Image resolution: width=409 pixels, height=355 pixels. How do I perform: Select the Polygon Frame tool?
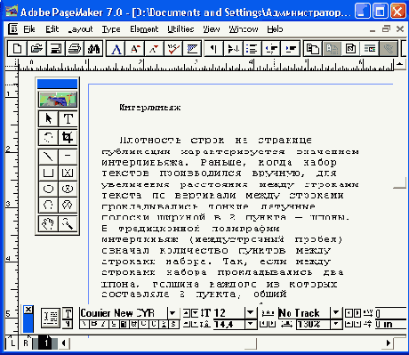pyautogui.click(x=68, y=205)
